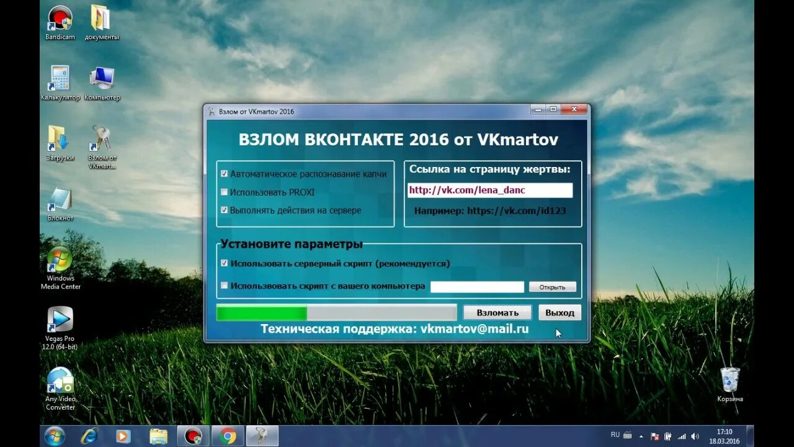Toggle Выполнять действия на сервере checkbox
This screenshot has height=447, width=794.
[x=225, y=210]
